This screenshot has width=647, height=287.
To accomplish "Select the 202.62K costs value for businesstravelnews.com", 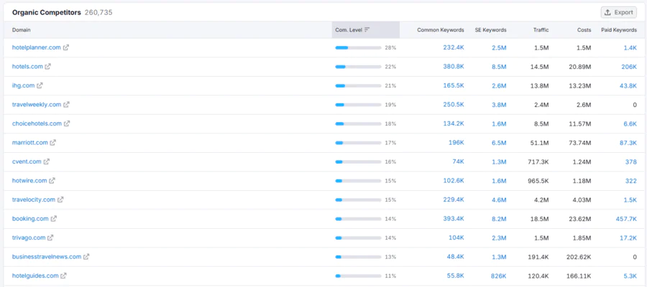I will click(579, 257).
